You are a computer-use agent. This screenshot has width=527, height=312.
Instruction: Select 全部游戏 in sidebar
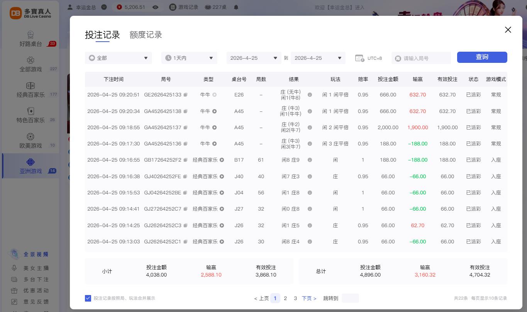(31, 64)
